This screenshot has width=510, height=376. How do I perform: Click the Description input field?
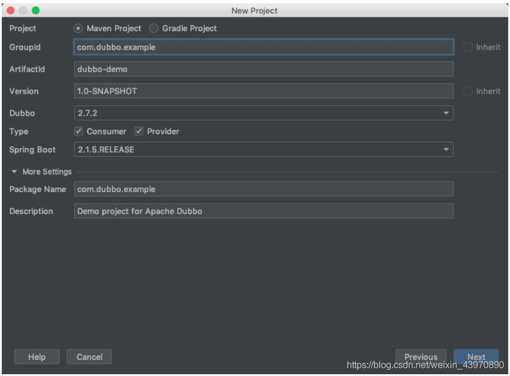point(263,211)
